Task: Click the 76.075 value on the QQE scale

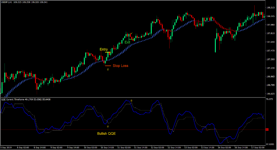Action: 270,99
